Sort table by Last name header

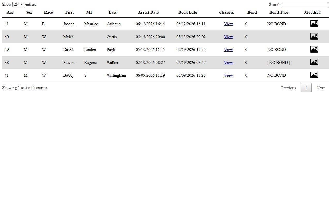(112, 12)
